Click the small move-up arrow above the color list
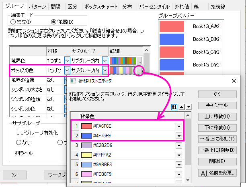This screenshot has width=246, height=187. click(182, 107)
